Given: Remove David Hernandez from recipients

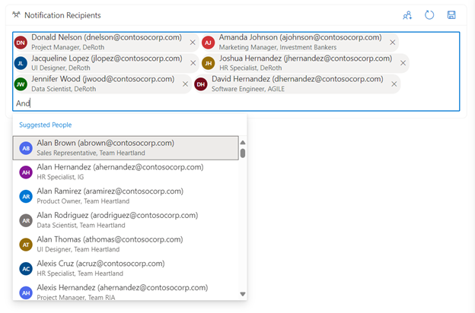Looking at the screenshot, I should [x=394, y=84].
